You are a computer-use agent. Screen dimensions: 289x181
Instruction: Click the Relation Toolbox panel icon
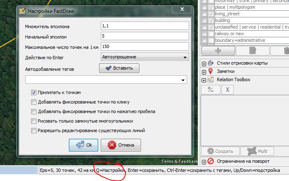point(211,80)
